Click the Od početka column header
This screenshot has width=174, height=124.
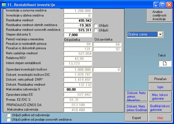click(72, 40)
